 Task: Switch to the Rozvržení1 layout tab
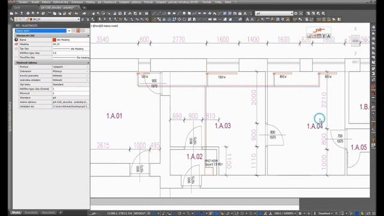pos(31,212)
